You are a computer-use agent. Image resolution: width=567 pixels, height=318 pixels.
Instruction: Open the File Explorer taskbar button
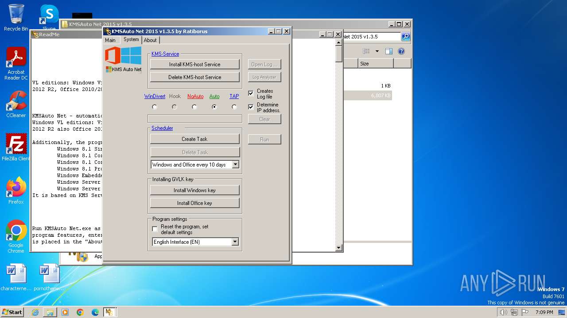click(50, 312)
